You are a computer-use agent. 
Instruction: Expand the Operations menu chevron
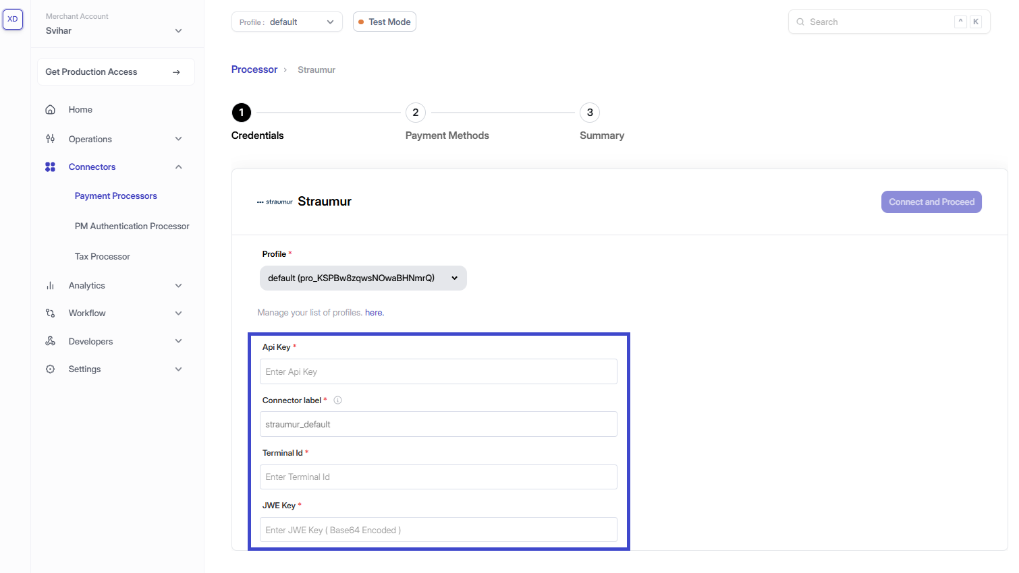pyautogui.click(x=179, y=139)
